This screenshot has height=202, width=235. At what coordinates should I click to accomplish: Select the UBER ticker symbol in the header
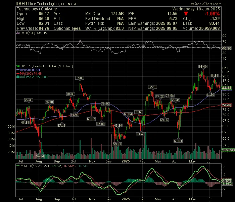pyautogui.click(x=21, y=4)
